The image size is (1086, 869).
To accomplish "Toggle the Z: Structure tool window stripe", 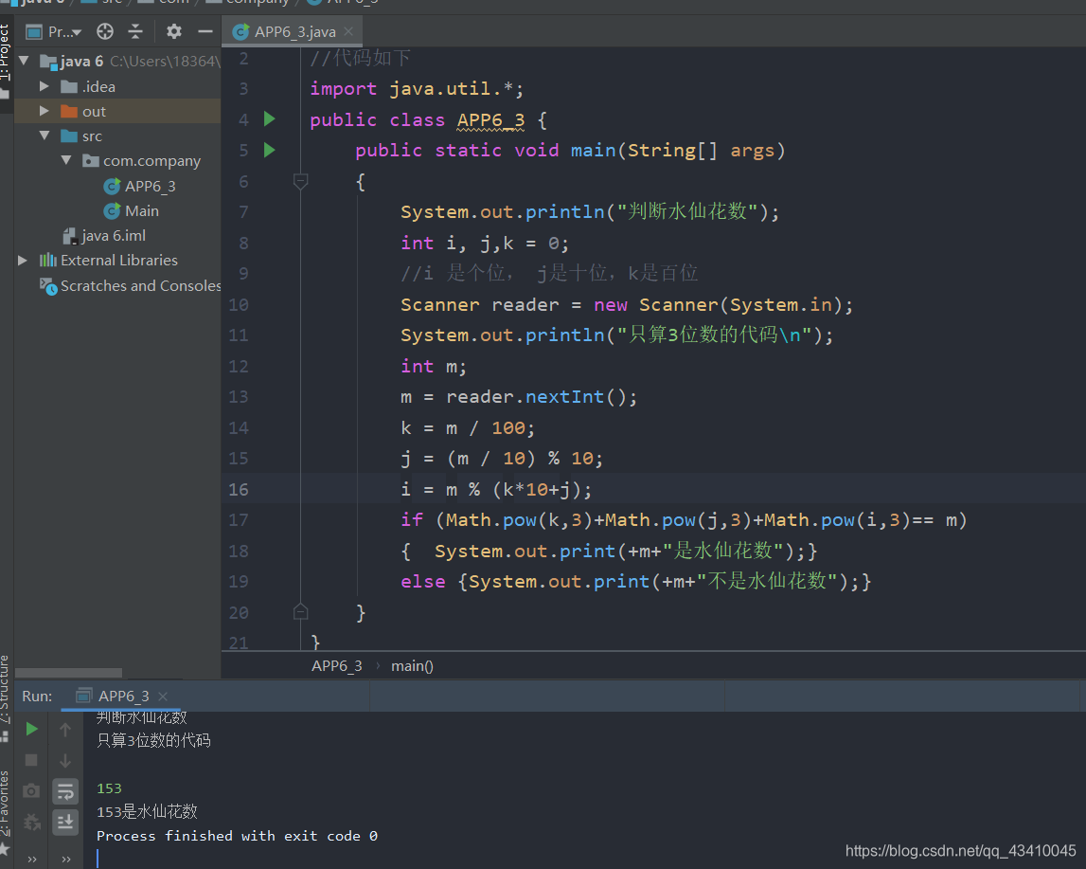I will tap(5, 689).
